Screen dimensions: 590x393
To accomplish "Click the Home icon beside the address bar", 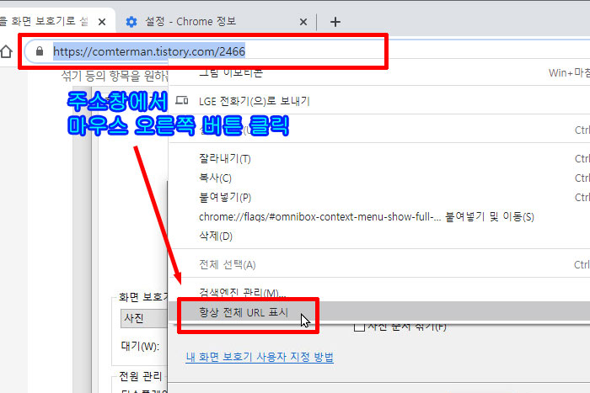I will click(x=6, y=51).
